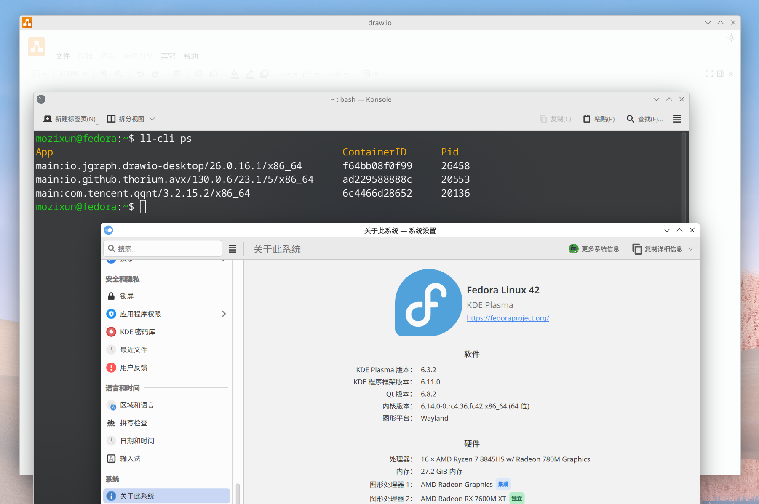Select About This System (关于此系统) item
Screen dimensions: 759x504
[166, 496]
